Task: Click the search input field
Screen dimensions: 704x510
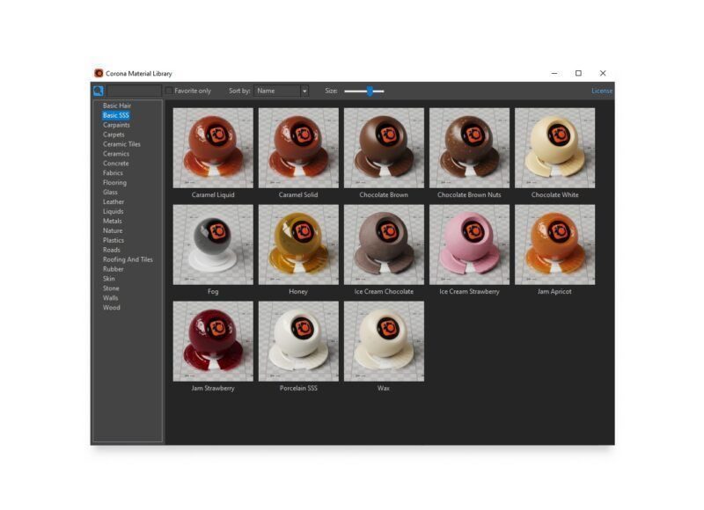Action: pos(134,91)
